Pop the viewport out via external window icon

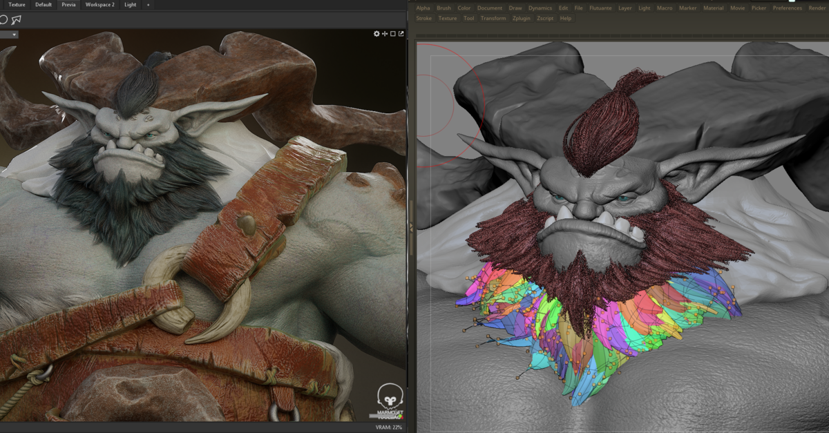(401, 33)
